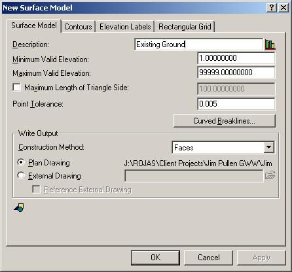Toggle Reference External Drawing checkbox
Screen dimensions: 292x272
point(36,189)
